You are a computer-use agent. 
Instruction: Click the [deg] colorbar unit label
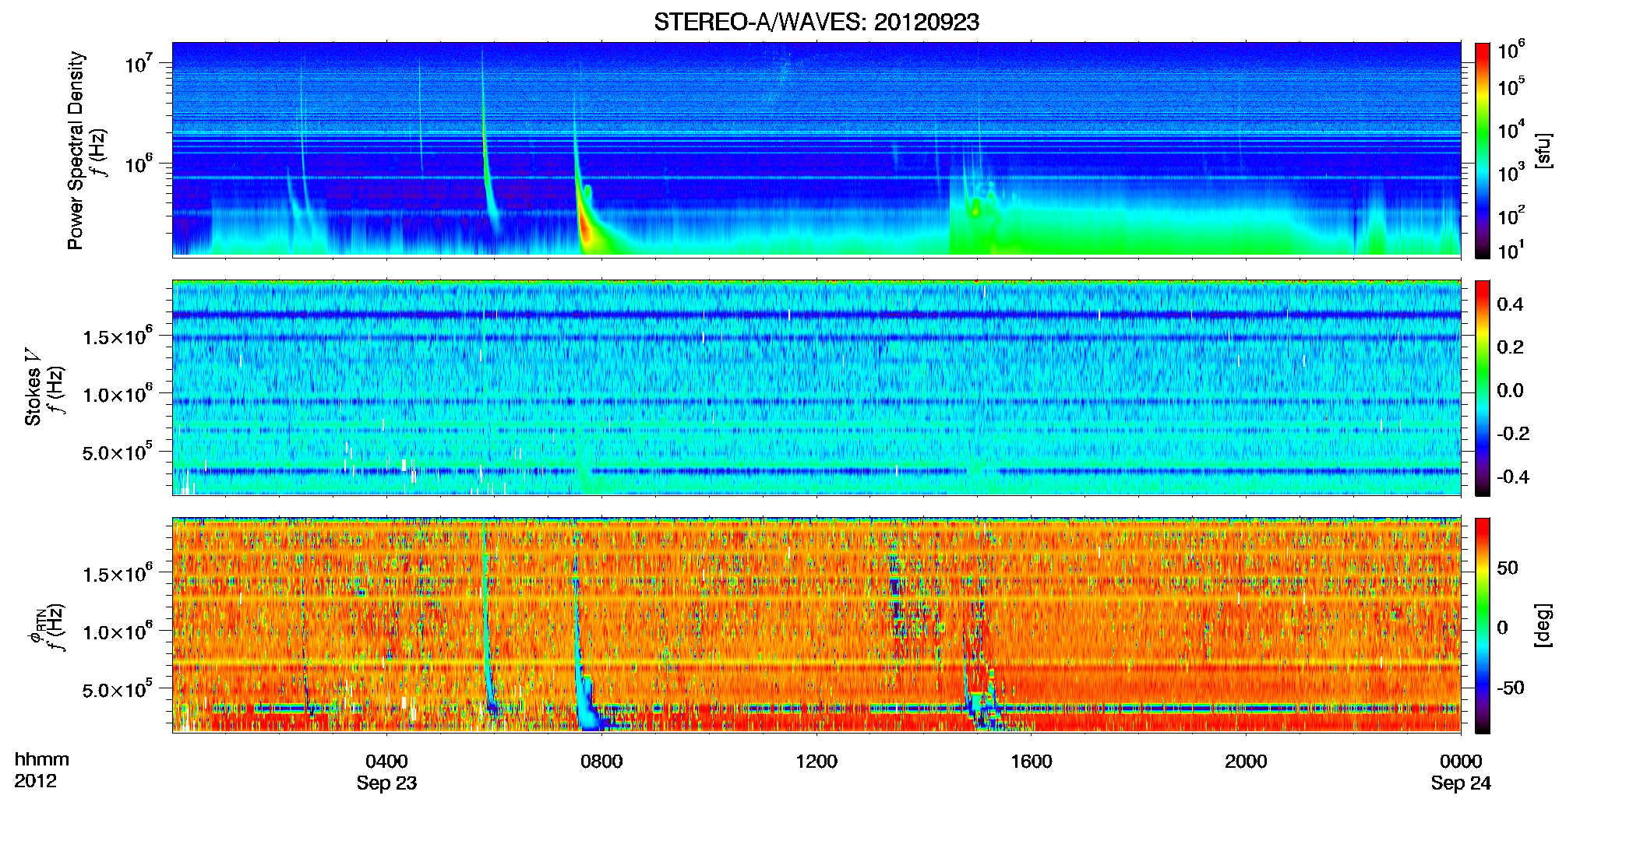tap(1543, 625)
